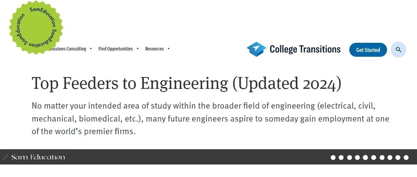The height and width of the screenshot is (177, 417).
Task: Click the Get Started button
Action: tap(368, 50)
